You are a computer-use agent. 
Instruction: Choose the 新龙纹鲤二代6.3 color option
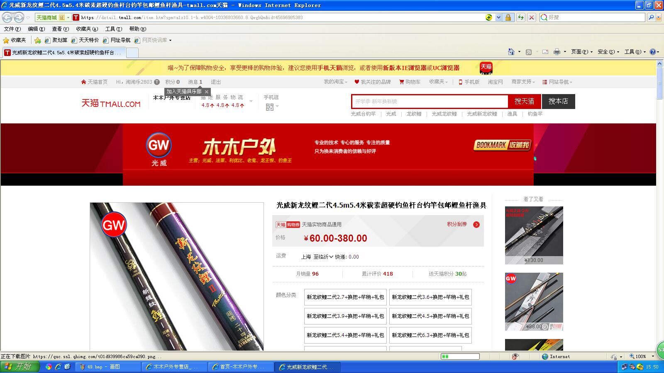(x=430, y=335)
